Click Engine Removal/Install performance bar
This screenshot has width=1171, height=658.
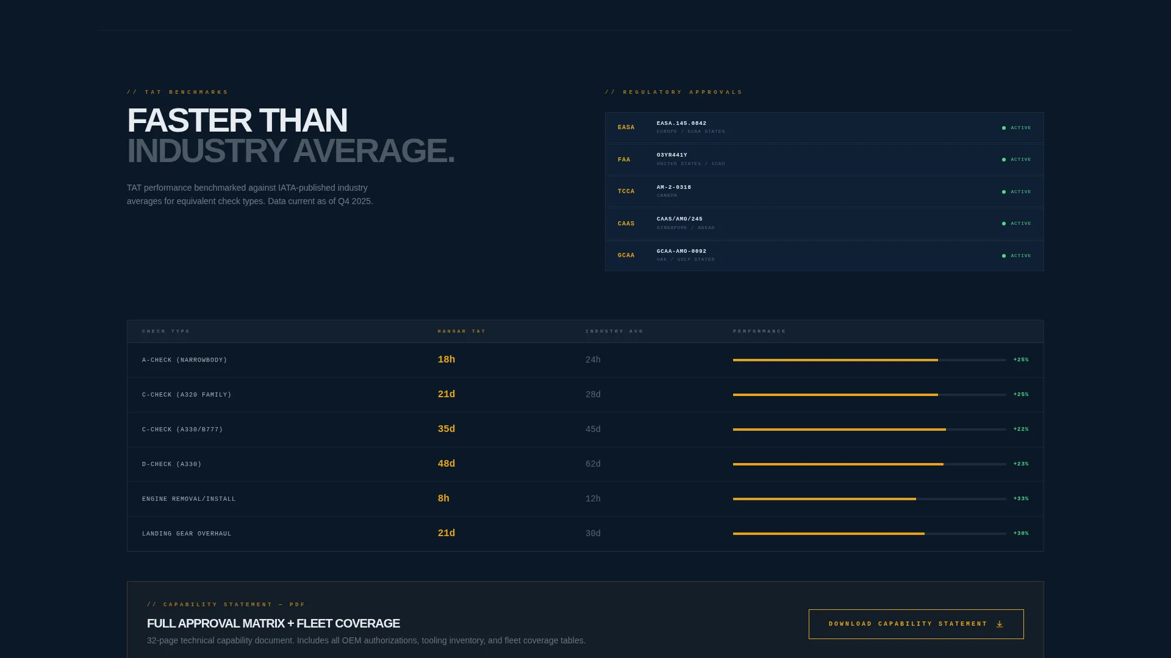869,499
